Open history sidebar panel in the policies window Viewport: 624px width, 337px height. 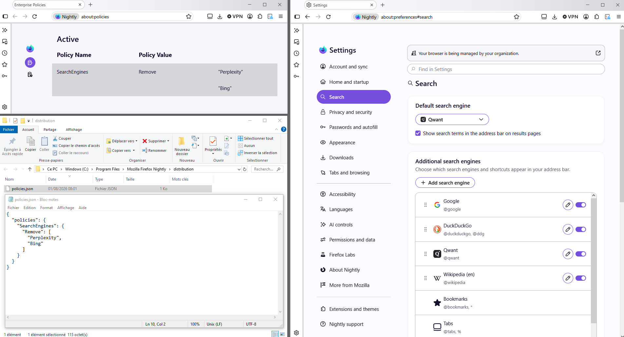(5, 53)
